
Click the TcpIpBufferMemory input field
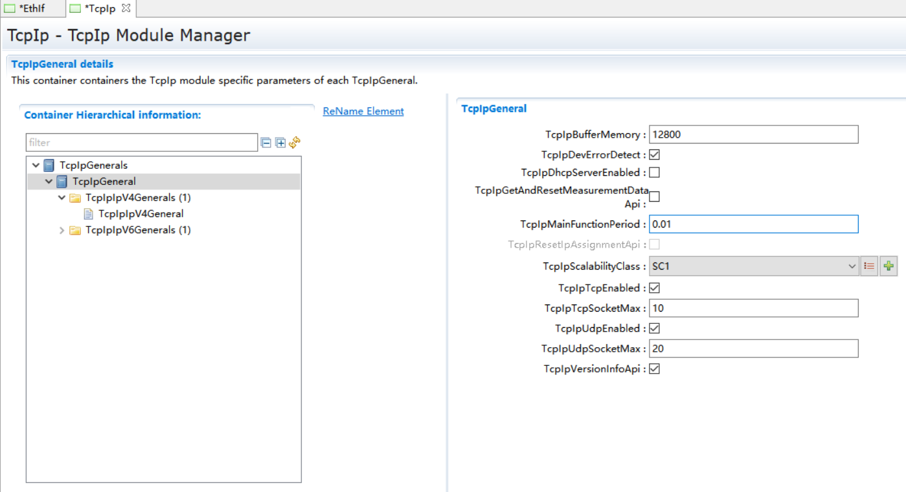pos(753,134)
